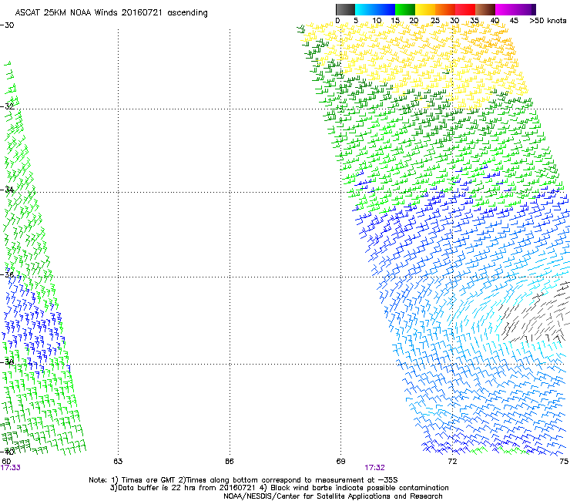Viewport: 570px width, 501px height.
Task: Click the '-38' latitude axis label
Action: [7, 361]
